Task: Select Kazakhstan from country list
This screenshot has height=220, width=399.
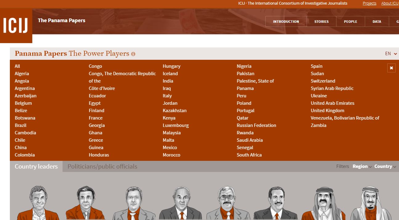Action: (x=175, y=111)
